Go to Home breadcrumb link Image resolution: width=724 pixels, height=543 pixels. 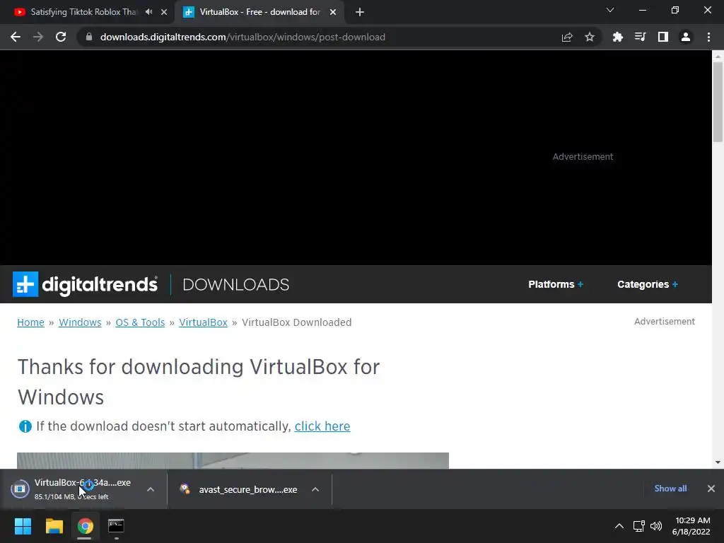coord(30,322)
